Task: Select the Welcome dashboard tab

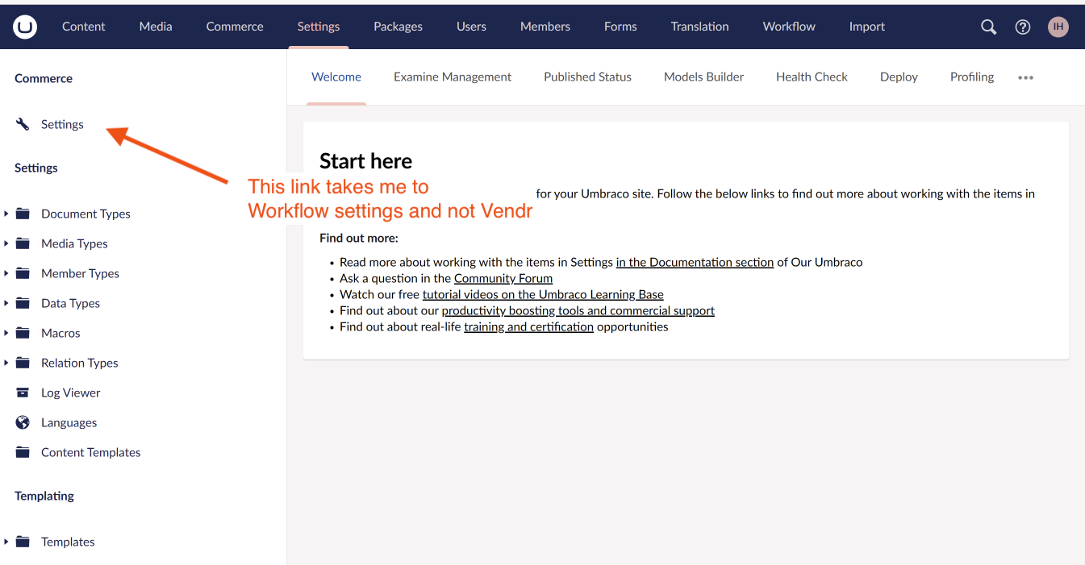Action: 336,77
